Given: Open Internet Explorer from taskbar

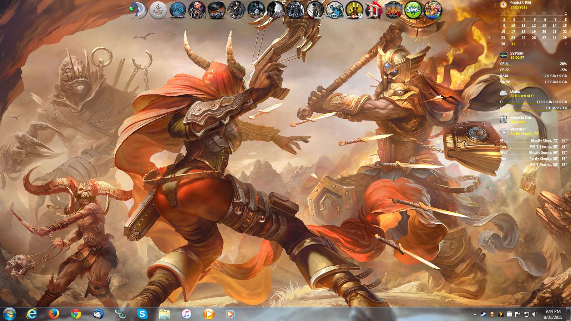Looking at the screenshot, I should (32, 314).
